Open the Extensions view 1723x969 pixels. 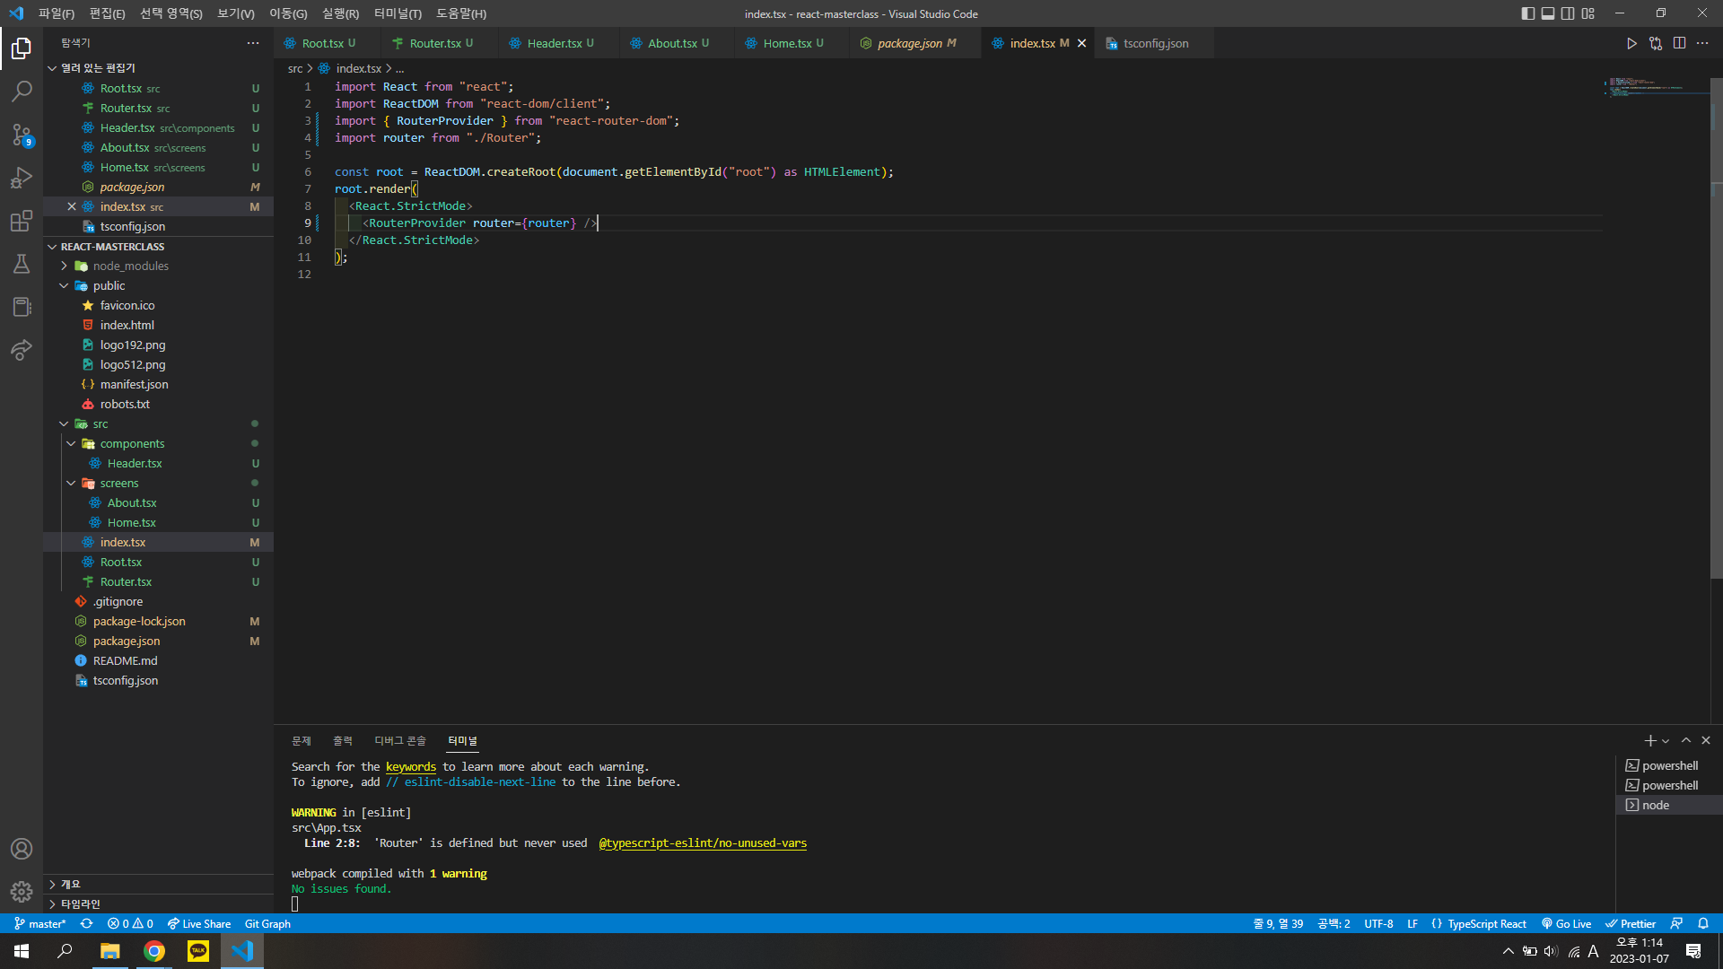[x=22, y=221]
